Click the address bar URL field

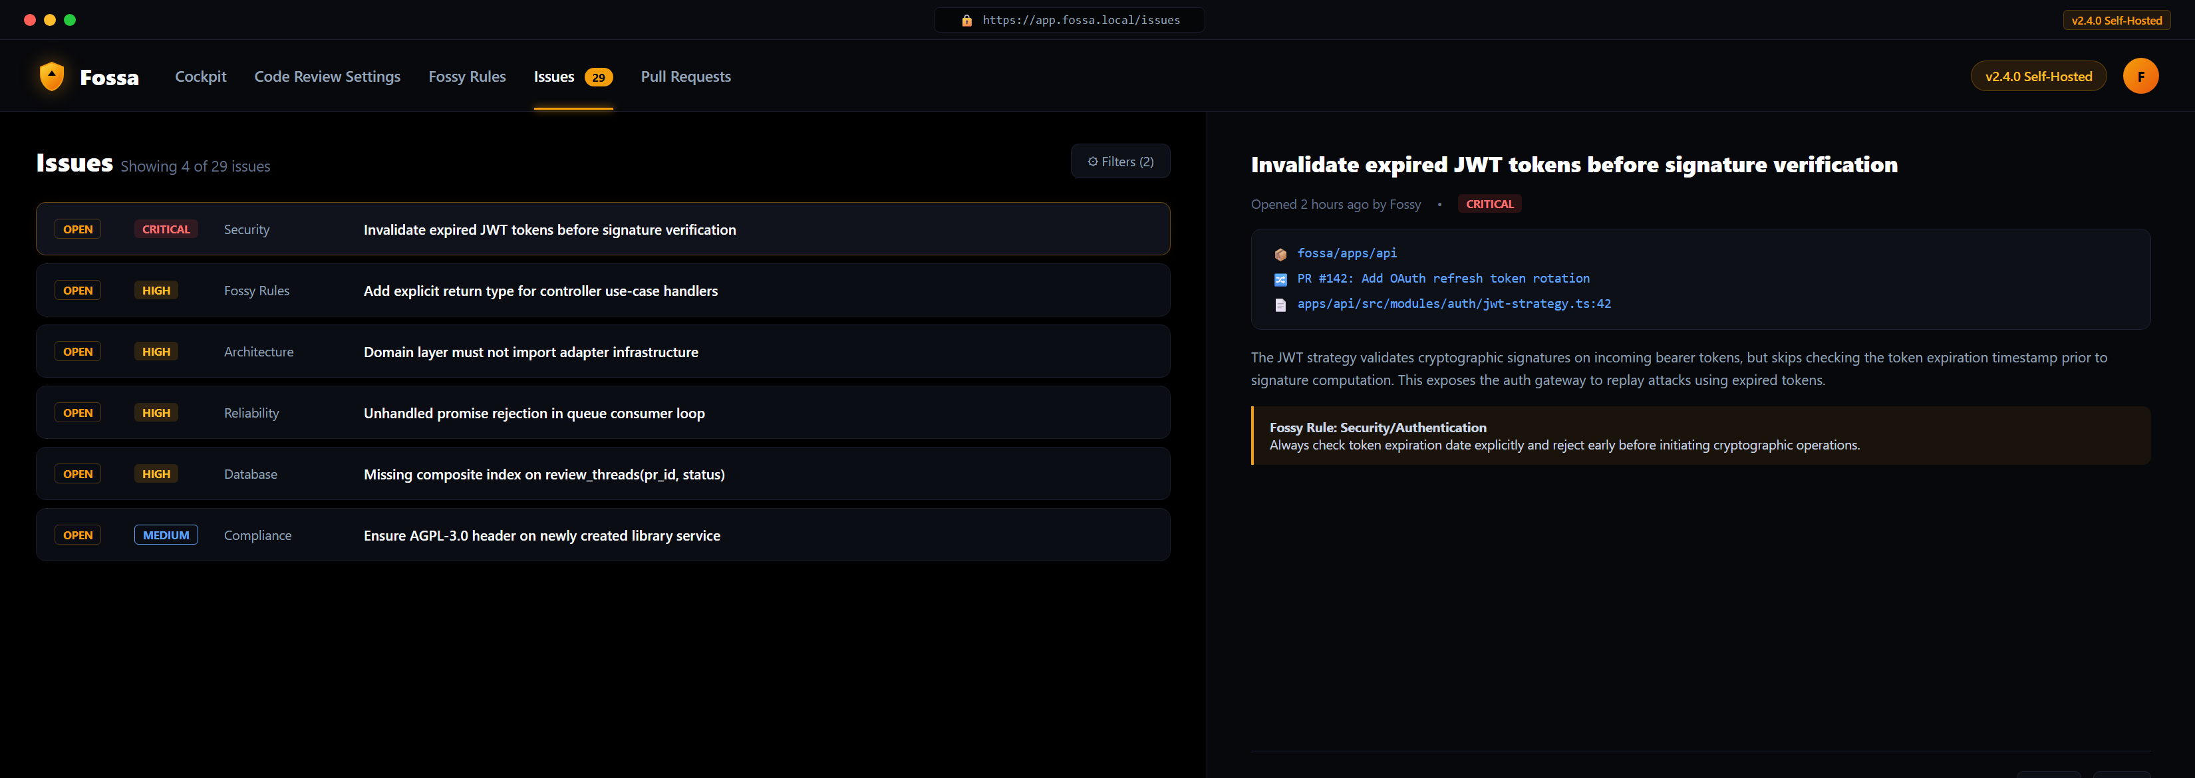point(1070,21)
